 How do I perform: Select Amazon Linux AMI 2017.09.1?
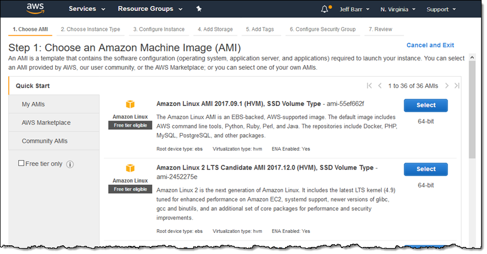click(426, 105)
